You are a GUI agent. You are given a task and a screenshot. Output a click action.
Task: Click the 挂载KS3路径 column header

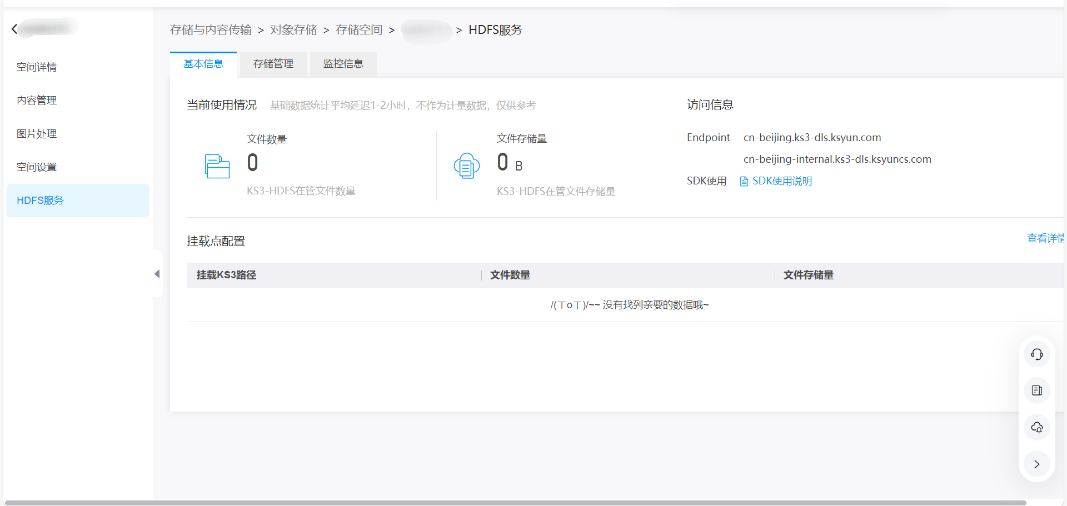226,275
